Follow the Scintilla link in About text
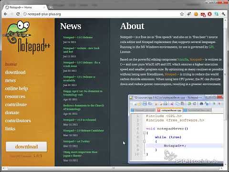Viewport: 229px width, 172px height. click(183, 59)
